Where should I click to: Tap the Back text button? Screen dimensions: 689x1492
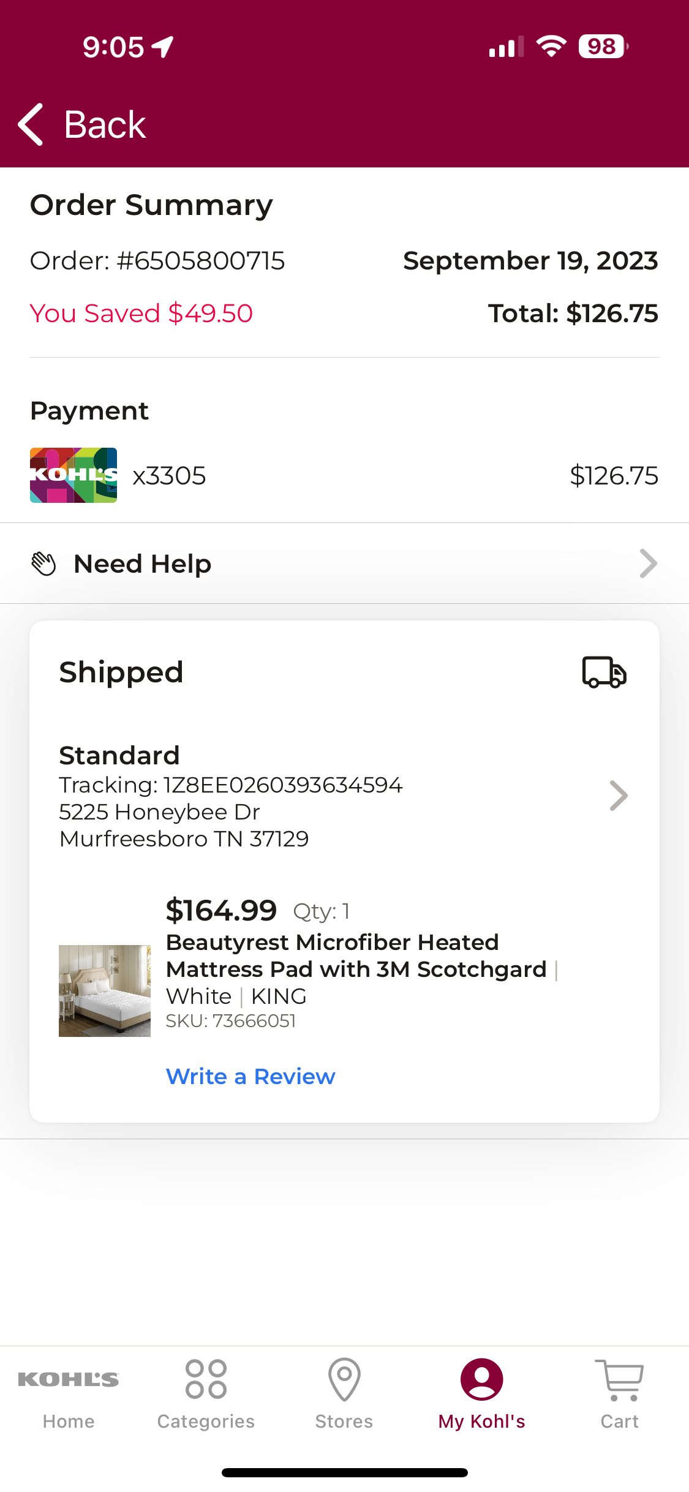(105, 125)
